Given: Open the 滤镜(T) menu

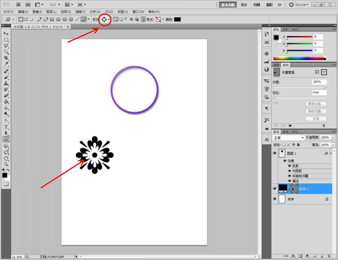Looking at the screenshot, I should click(x=80, y=12).
